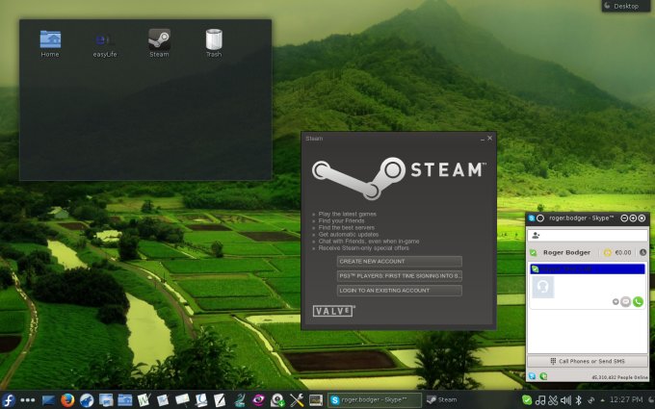Screen dimensions: 655x409
Task: Call the contact with green phone button
Action: point(638,302)
